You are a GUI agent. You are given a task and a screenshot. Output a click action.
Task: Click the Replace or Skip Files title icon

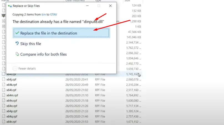(10, 6)
